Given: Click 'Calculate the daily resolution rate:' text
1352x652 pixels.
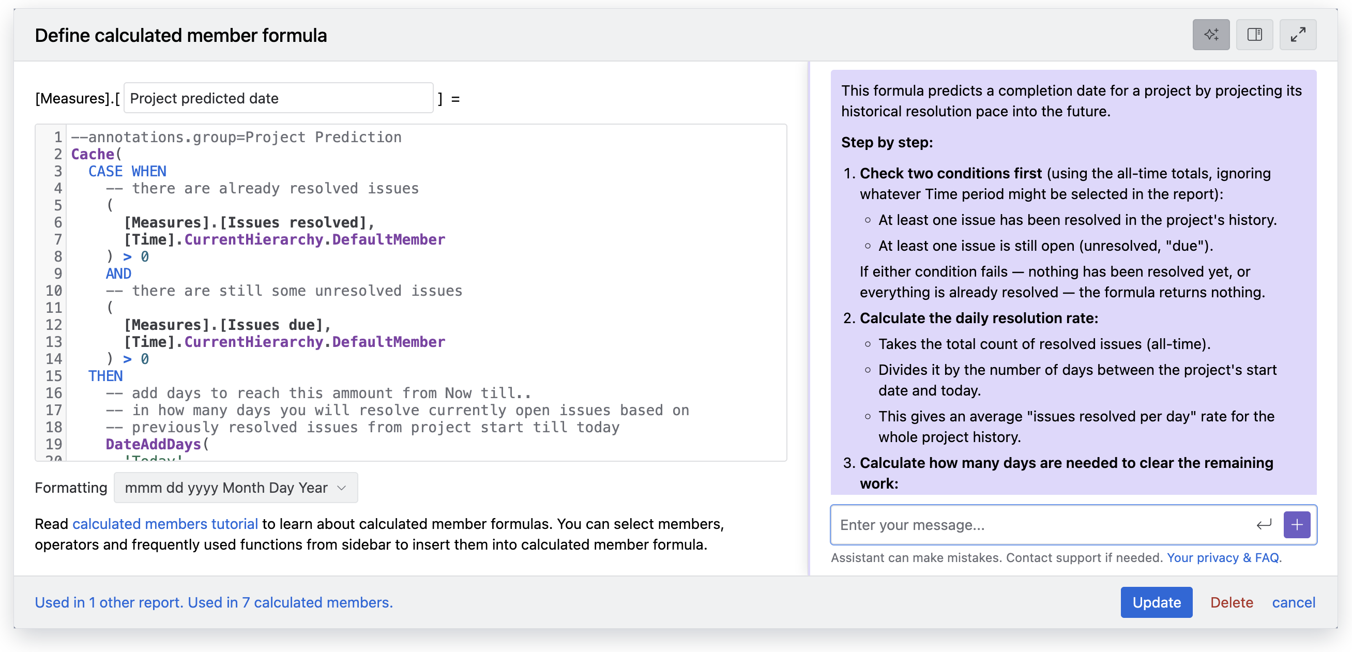Looking at the screenshot, I should point(979,318).
